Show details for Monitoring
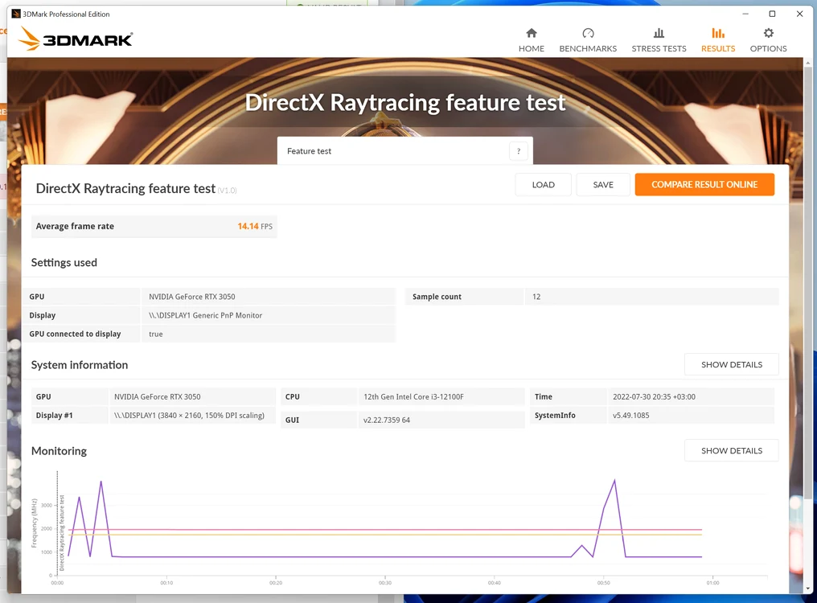This screenshot has width=817, height=603. pos(731,450)
